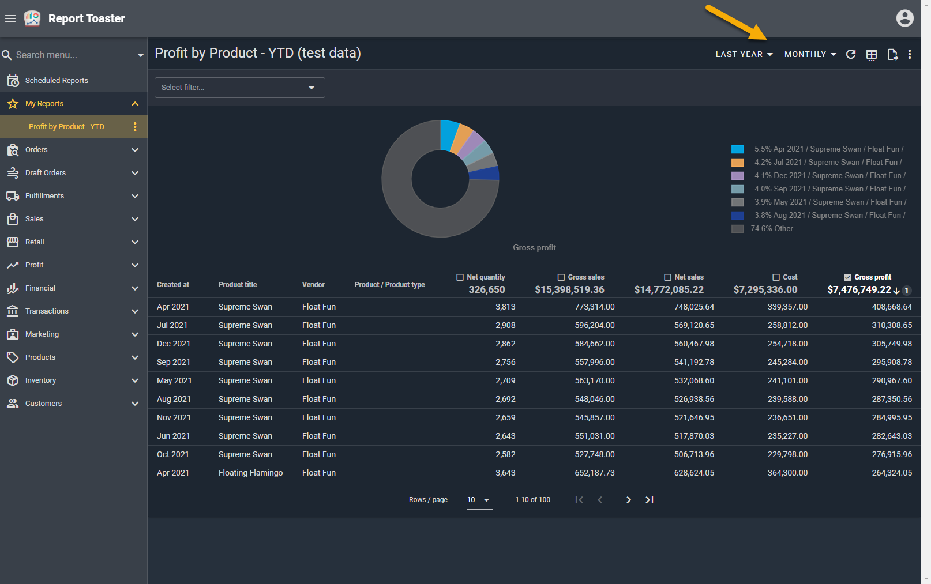Open options dots for Profit by Product - YTD

pos(135,127)
